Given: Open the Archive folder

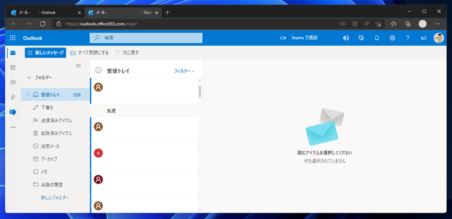Looking at the screenshot, I should tap(55, 159).
